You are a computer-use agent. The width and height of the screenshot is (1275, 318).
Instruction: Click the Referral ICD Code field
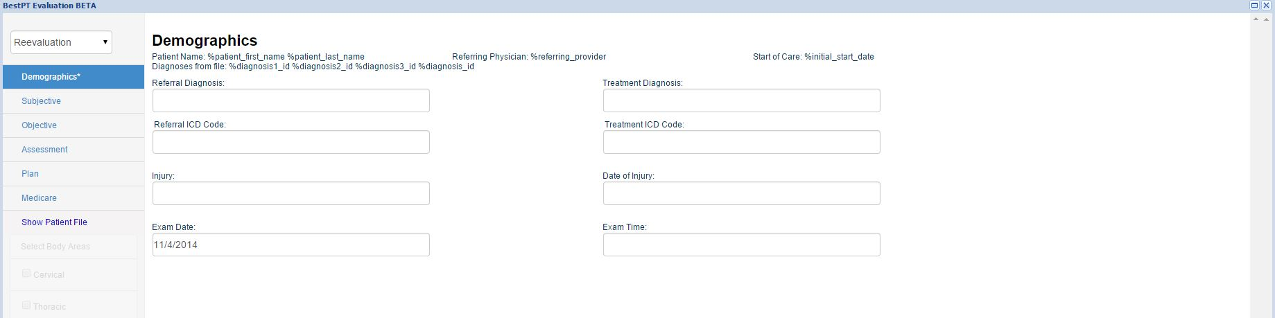coord(290,142)
